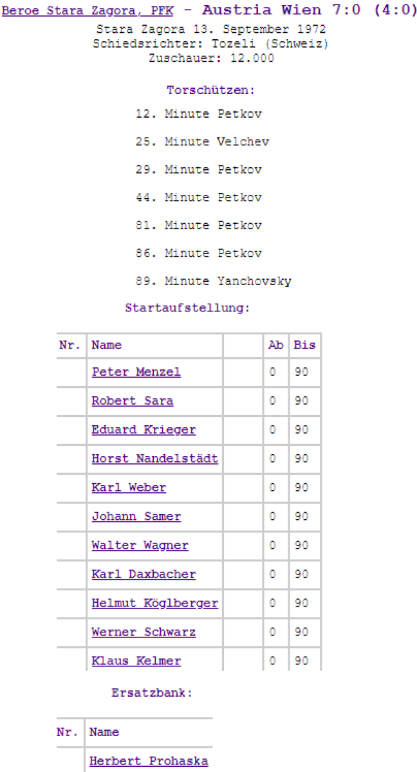Click the Karl Weber link
The height and width of the screenshot is (772, 417).
(129, 488)
